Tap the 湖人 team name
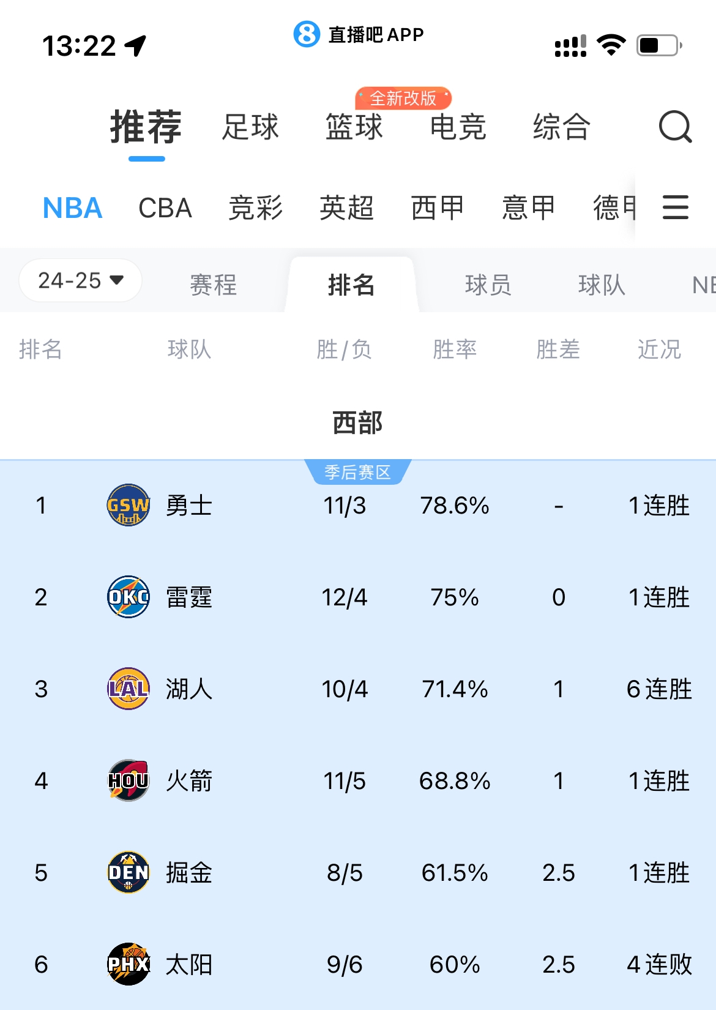The width and height of the screenshot is (716, 1010). pyautogui.click(x=189, y=689)
